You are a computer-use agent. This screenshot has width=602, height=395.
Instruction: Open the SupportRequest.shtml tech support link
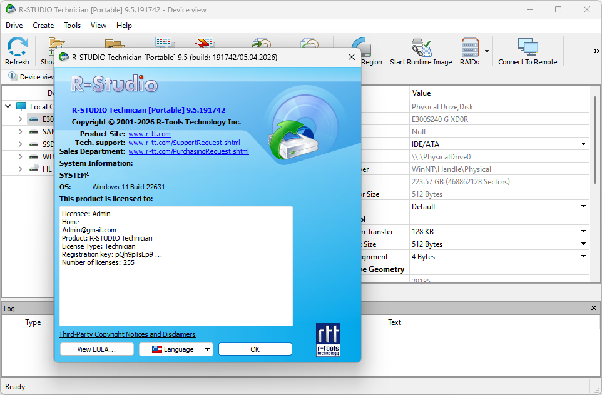click(x=184, y=142)
